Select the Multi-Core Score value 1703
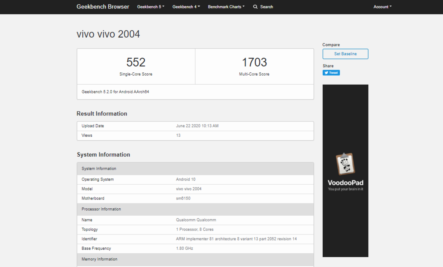The height and width of the screenshot is (267, 443). click(x=254, y=62)
